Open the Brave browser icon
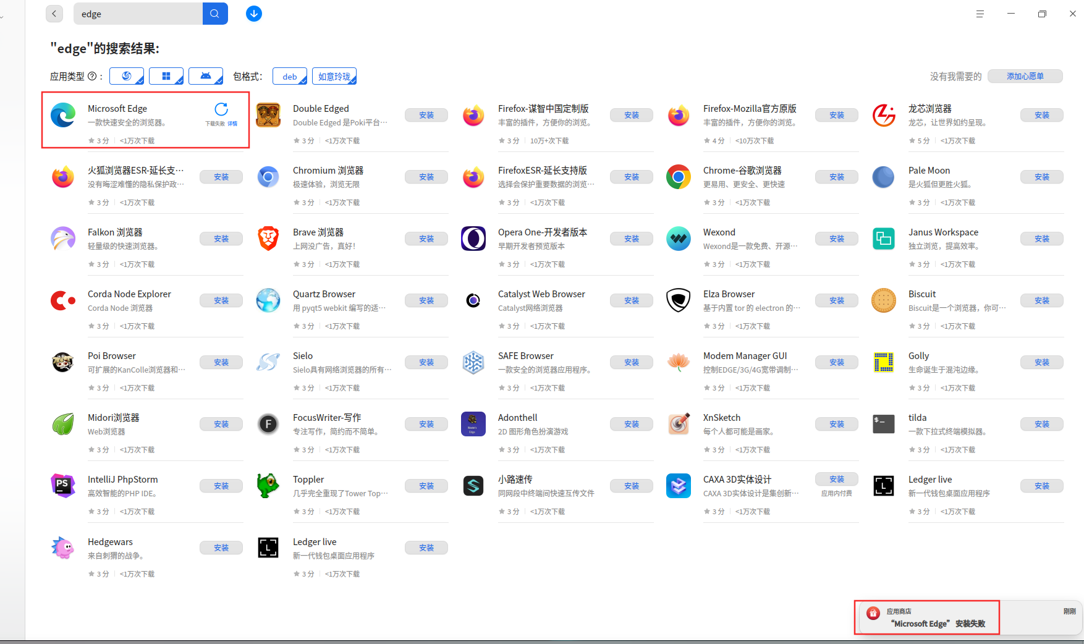This screenshot has height=644, width=1084. tap(268, 239)
